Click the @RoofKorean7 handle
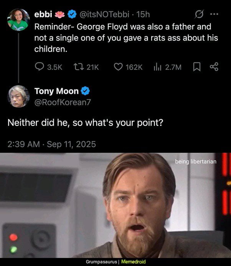This screenshot has width=231, height=266. (63, 102)
